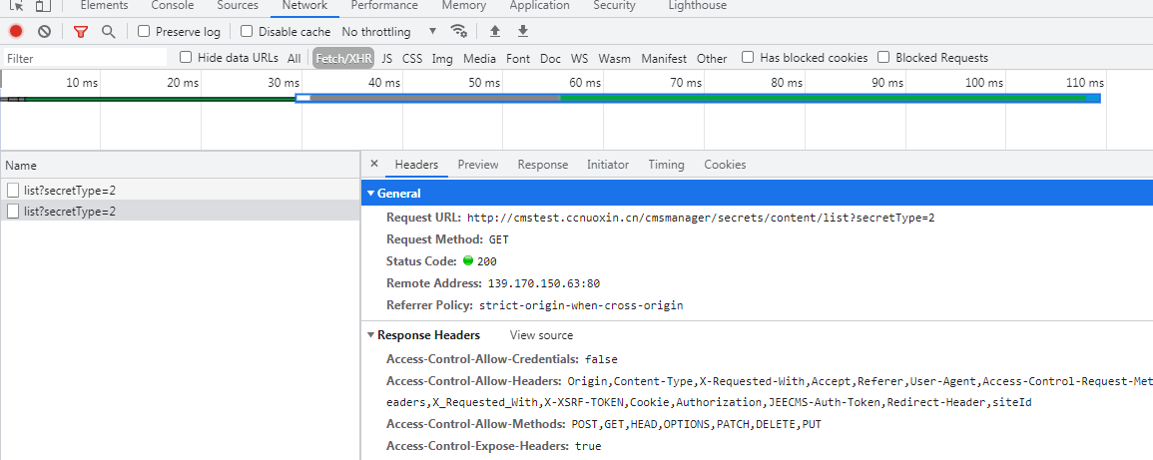Close the request details pane
Image resolution: width=1153 pixels, height=460 pixels.
click(374, 165)
